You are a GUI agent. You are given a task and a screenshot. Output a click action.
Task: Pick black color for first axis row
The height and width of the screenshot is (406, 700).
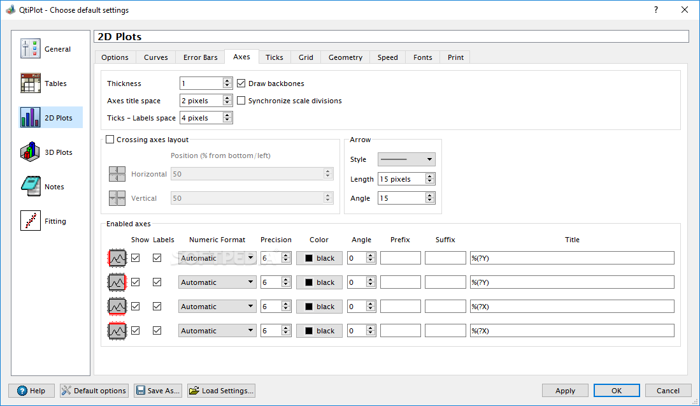[319, 257]
